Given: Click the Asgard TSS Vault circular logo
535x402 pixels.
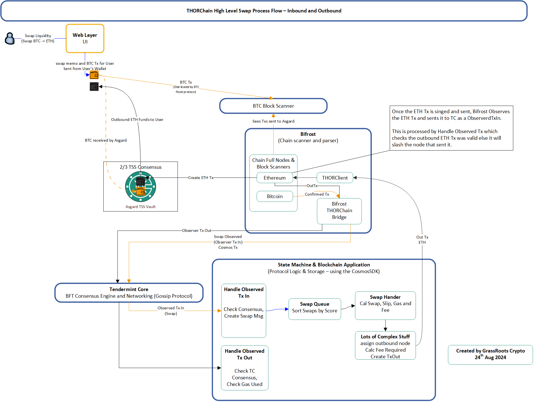Looking at the screenshot, I should [x=141, y=187].
